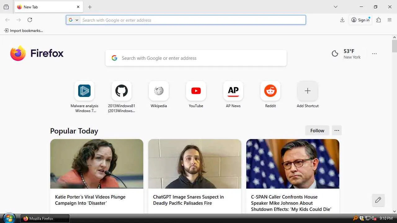397x223 pixels.
Task: Open the C-SPAN Caller article thumbnail
Action: click(x=293, y=164)
